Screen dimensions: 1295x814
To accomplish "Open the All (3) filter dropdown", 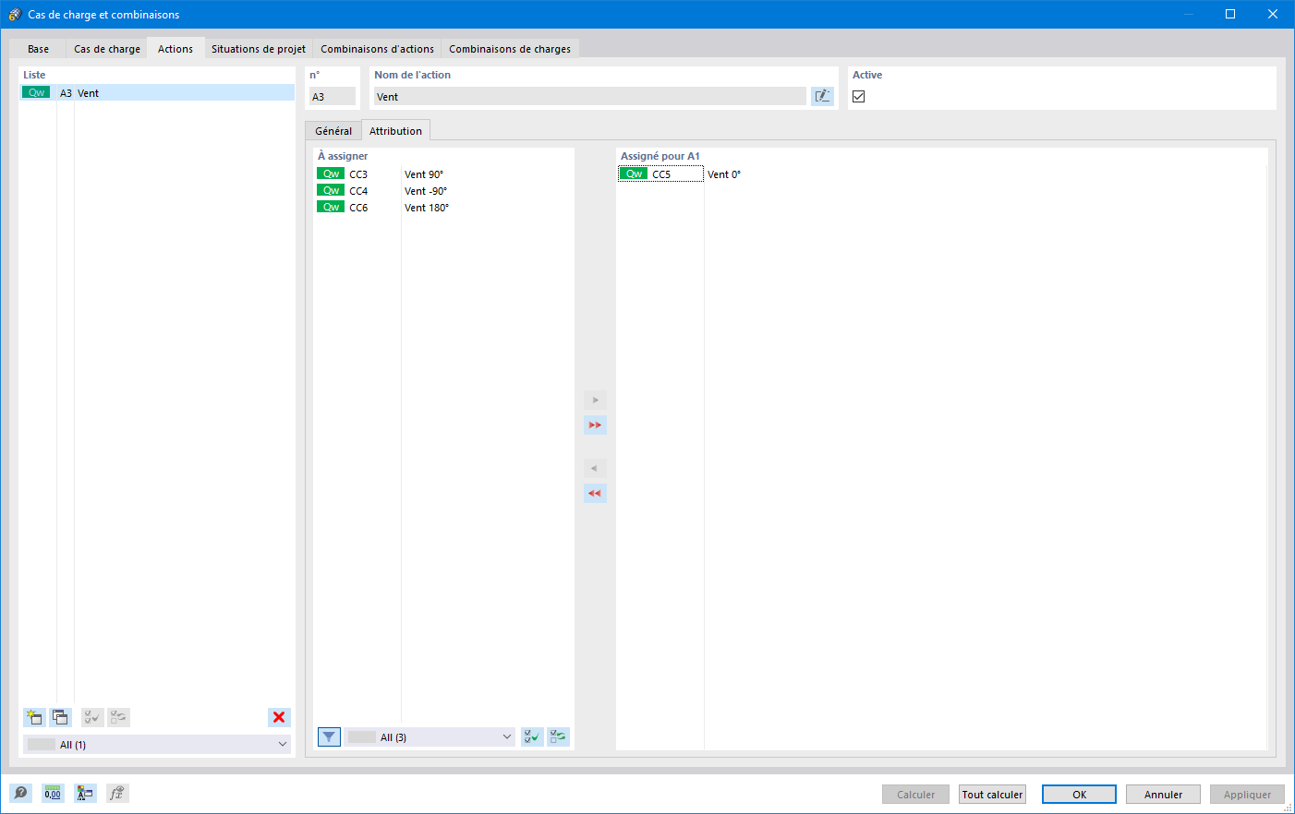I will 430,736.
